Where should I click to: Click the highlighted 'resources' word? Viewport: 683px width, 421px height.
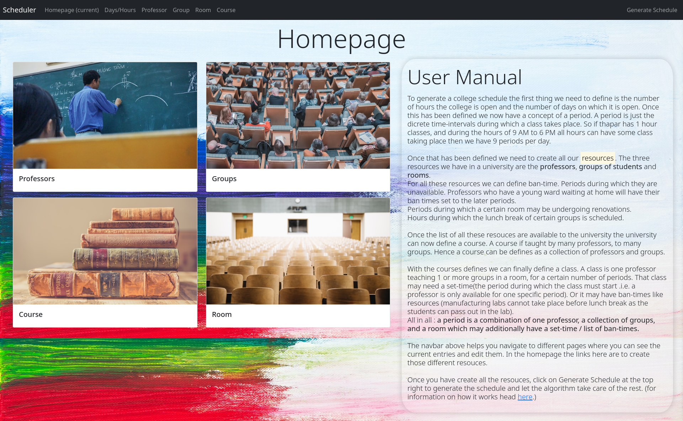point(597,158)
